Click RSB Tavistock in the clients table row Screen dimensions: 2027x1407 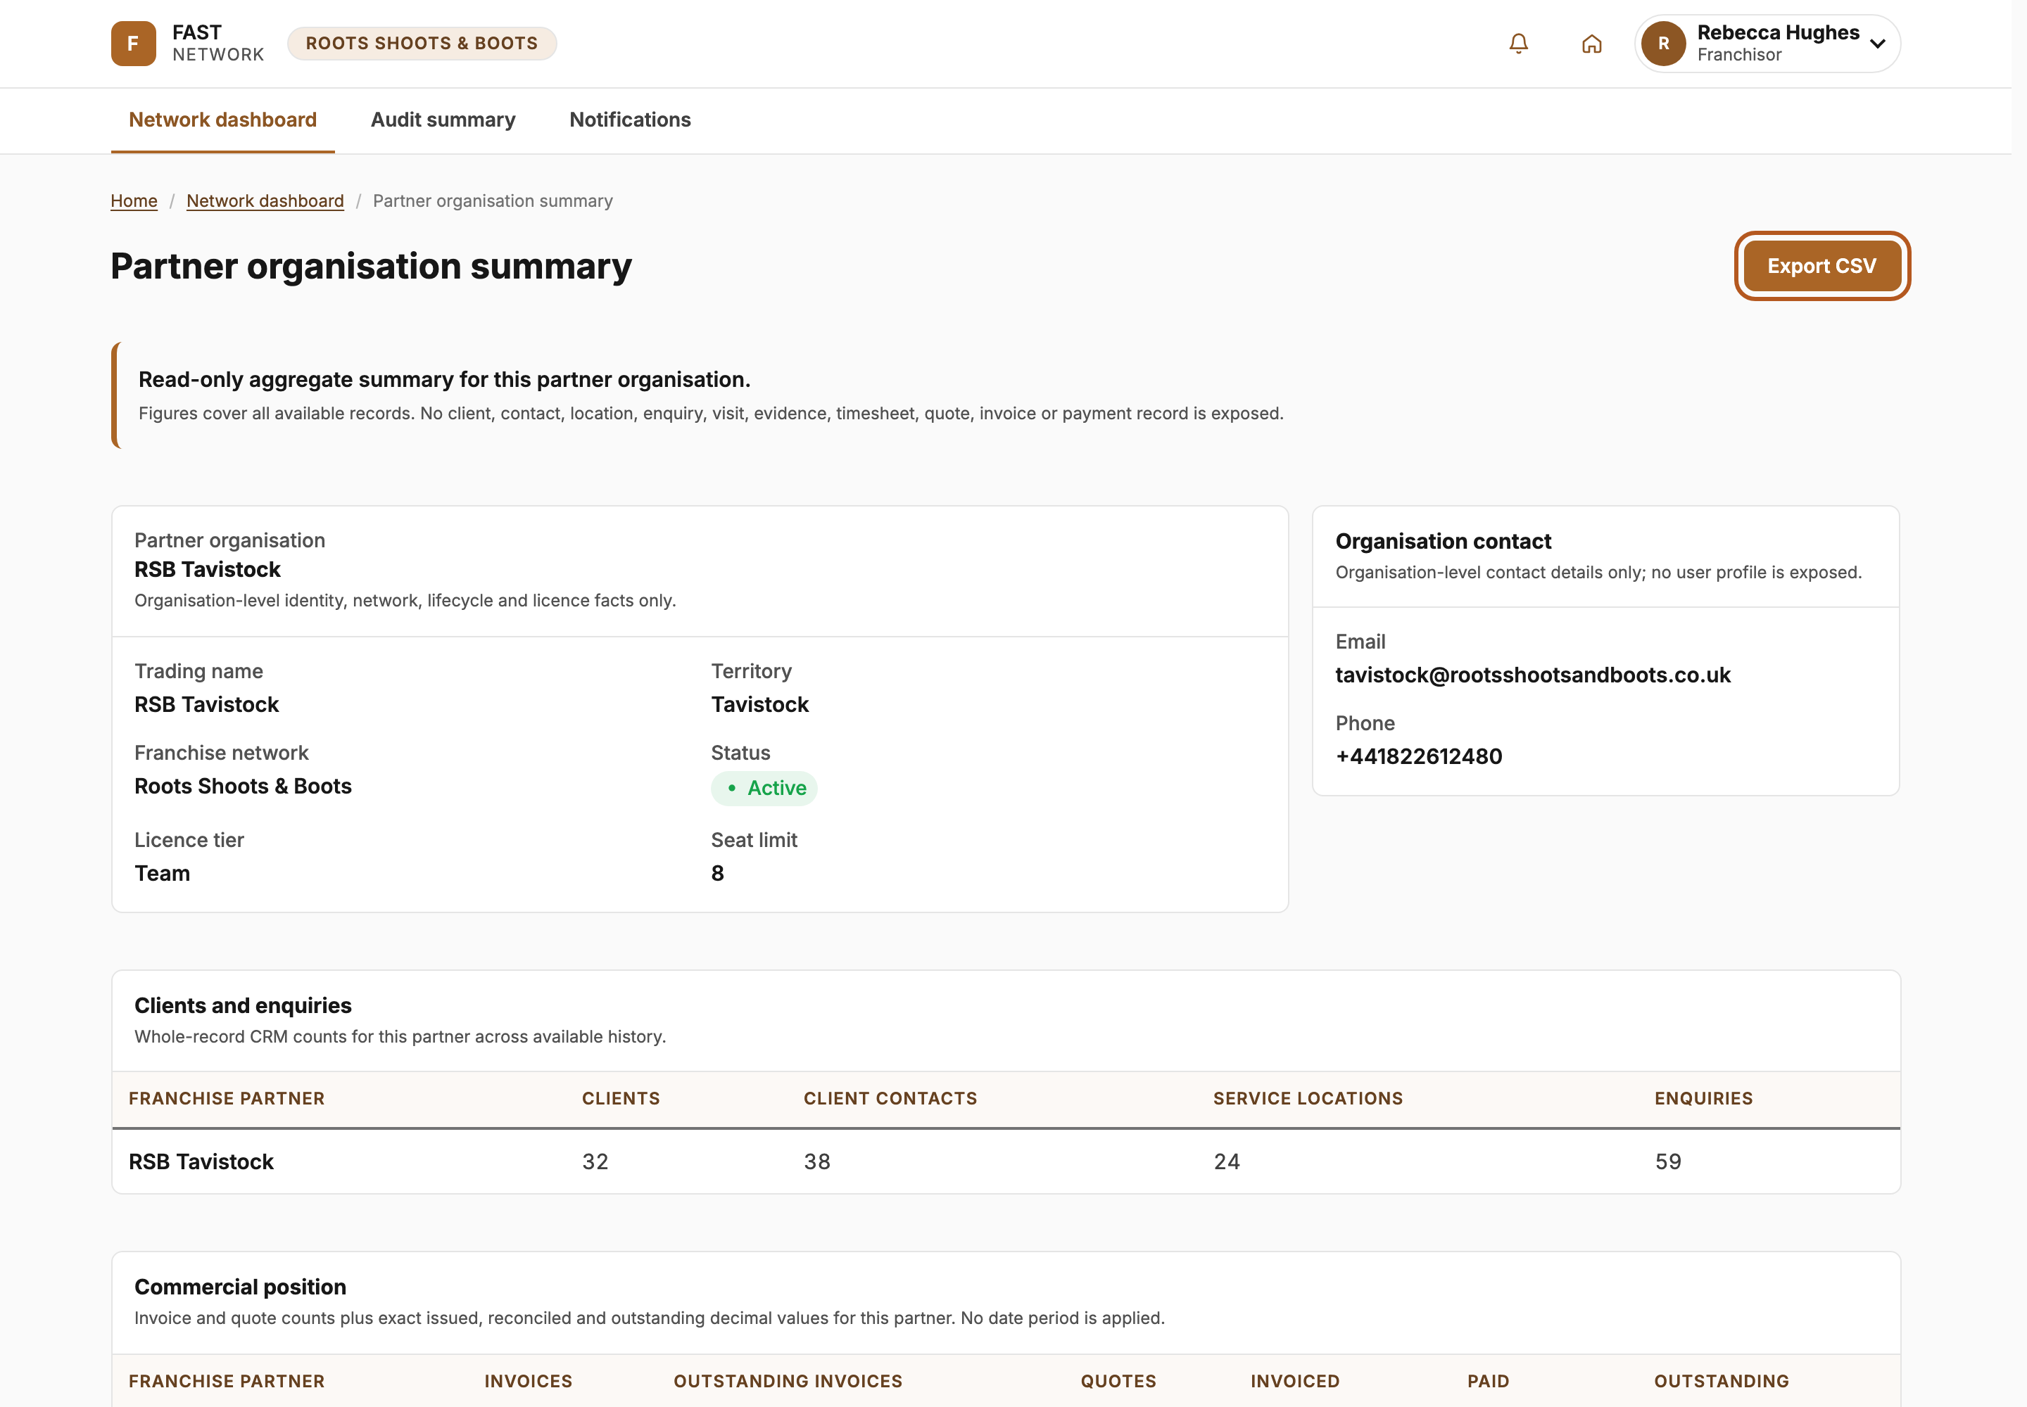click(201, 1162)
